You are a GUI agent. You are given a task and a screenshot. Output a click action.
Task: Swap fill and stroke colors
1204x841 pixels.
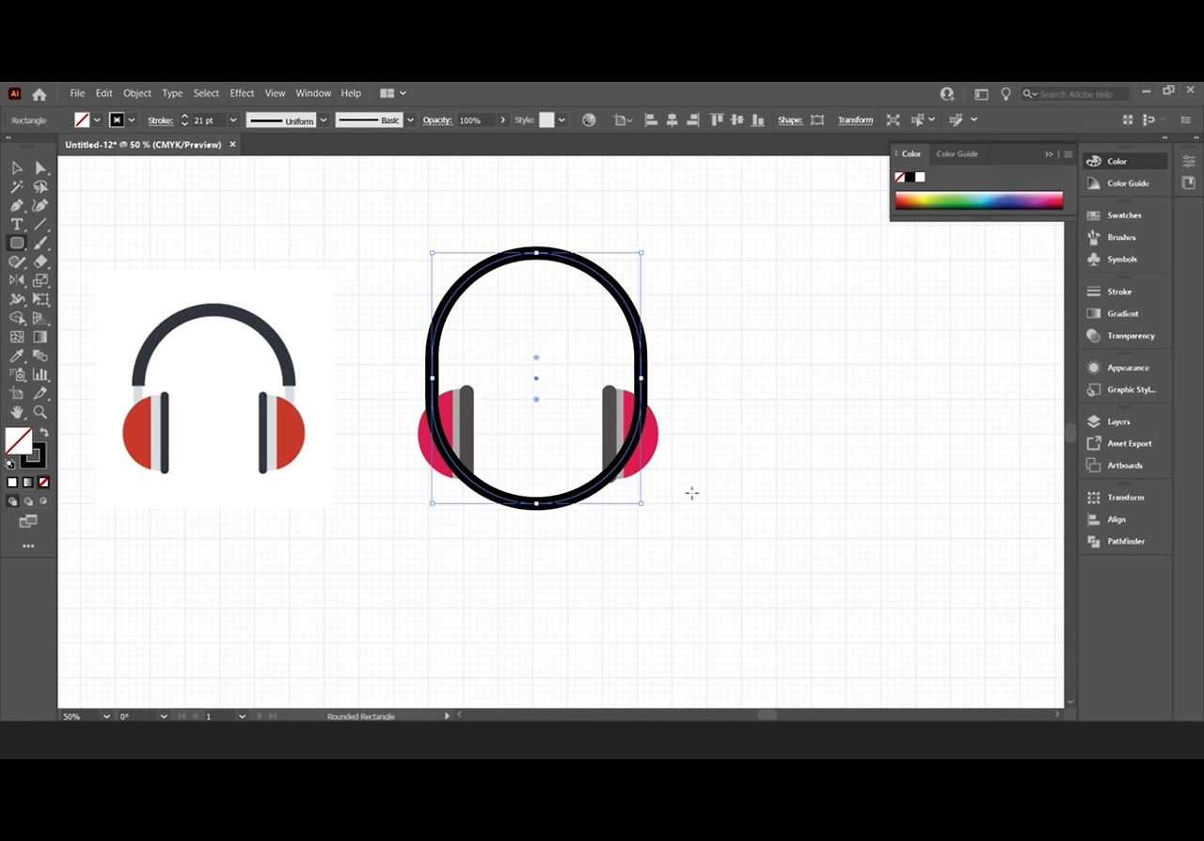pyautogui.click(x=43, y=433)
